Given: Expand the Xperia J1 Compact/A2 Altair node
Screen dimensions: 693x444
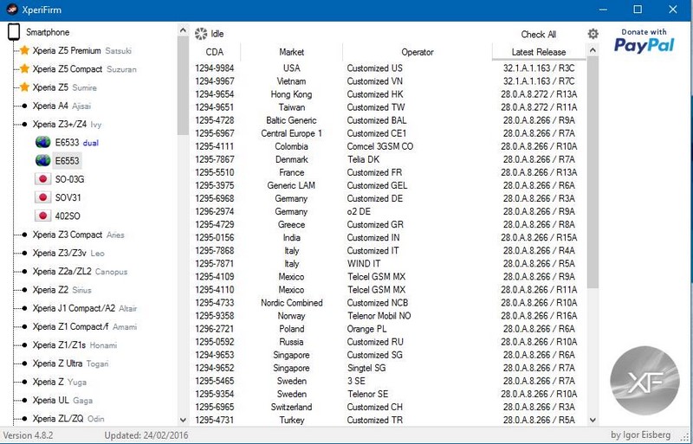Looking at the screenshot, I should pos(24,308).
